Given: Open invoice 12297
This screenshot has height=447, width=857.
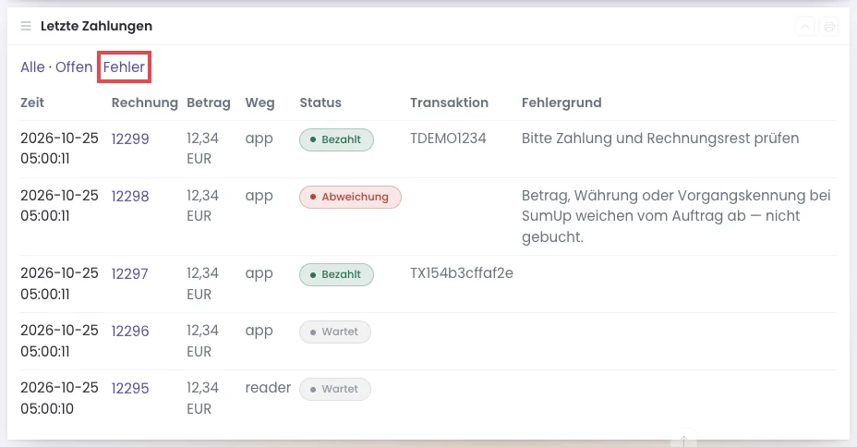Looking at the screenshot, I should 129,273.
